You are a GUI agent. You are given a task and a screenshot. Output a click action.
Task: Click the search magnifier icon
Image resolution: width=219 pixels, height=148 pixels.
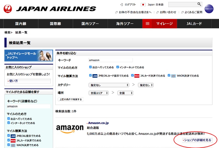click(x=199, y=4)
